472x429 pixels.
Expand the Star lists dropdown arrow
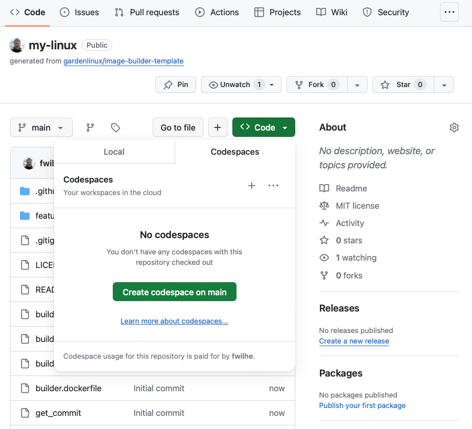(x=444, y=85)
